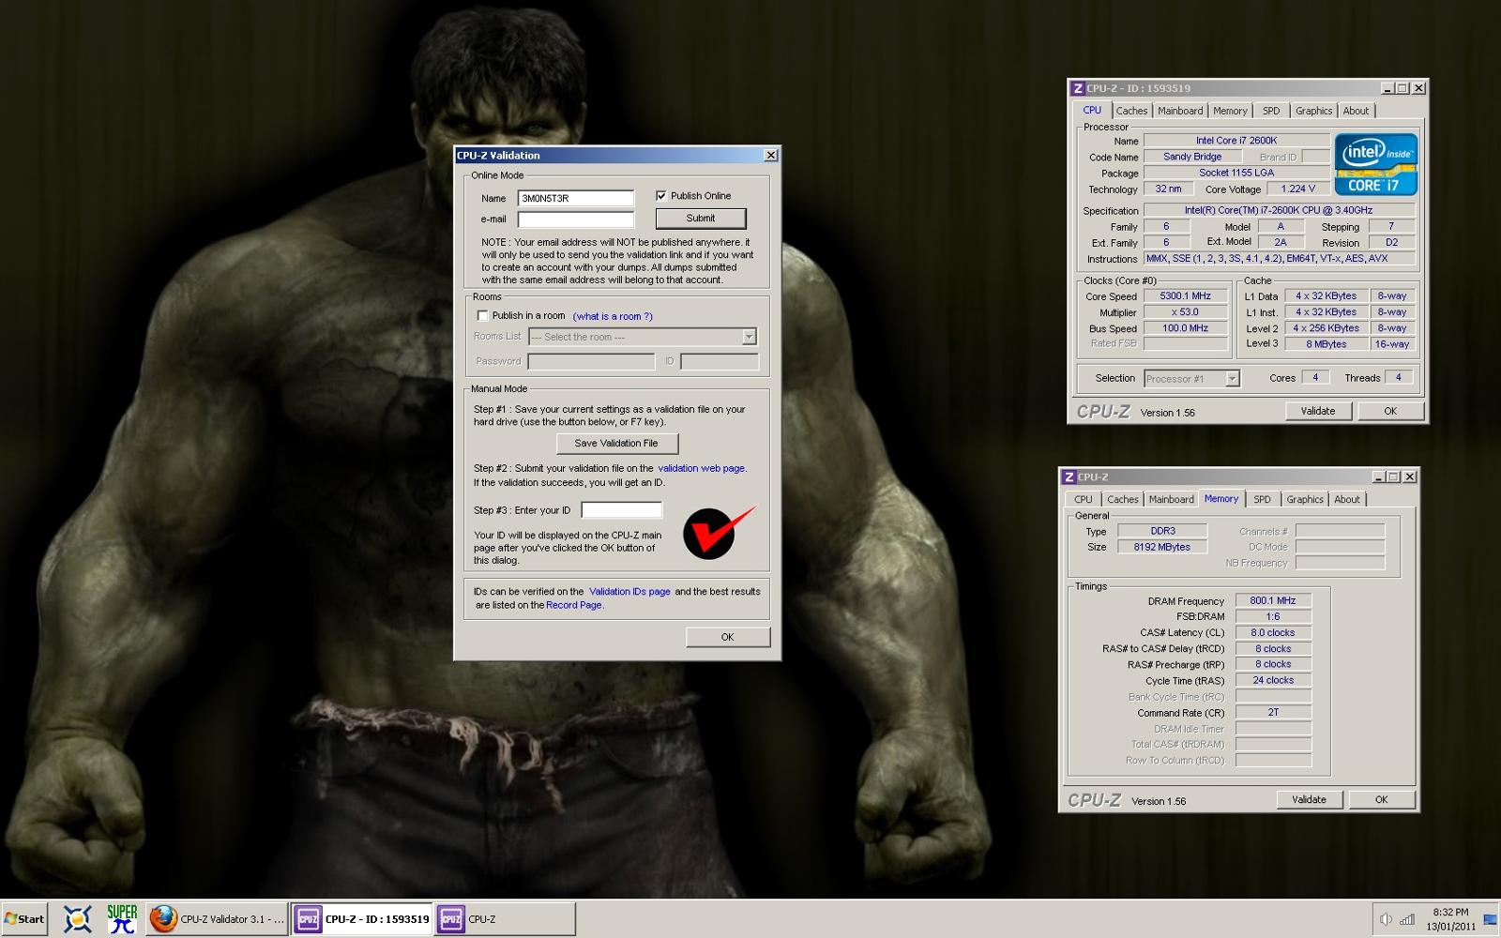Click the Sandy Bridge code name value
Viewport: 1501px width, 938px height.
click(x=1192, y=157)
